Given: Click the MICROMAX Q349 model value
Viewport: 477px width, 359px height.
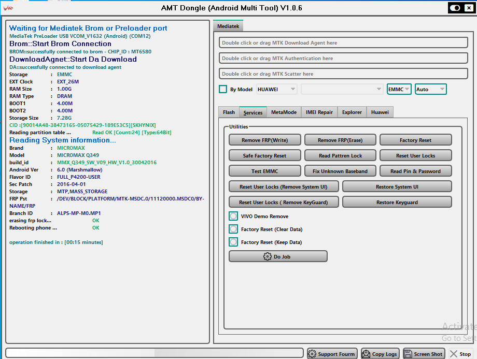Looking at the screenshot, I should (78, 155).
